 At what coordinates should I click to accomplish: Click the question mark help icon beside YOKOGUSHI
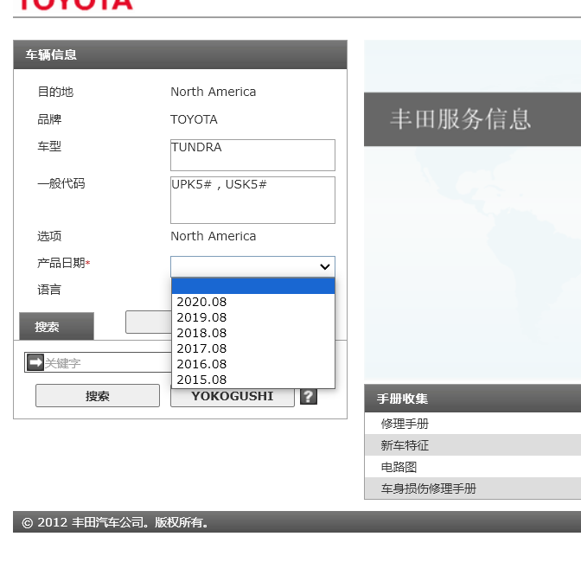[308, 396]
